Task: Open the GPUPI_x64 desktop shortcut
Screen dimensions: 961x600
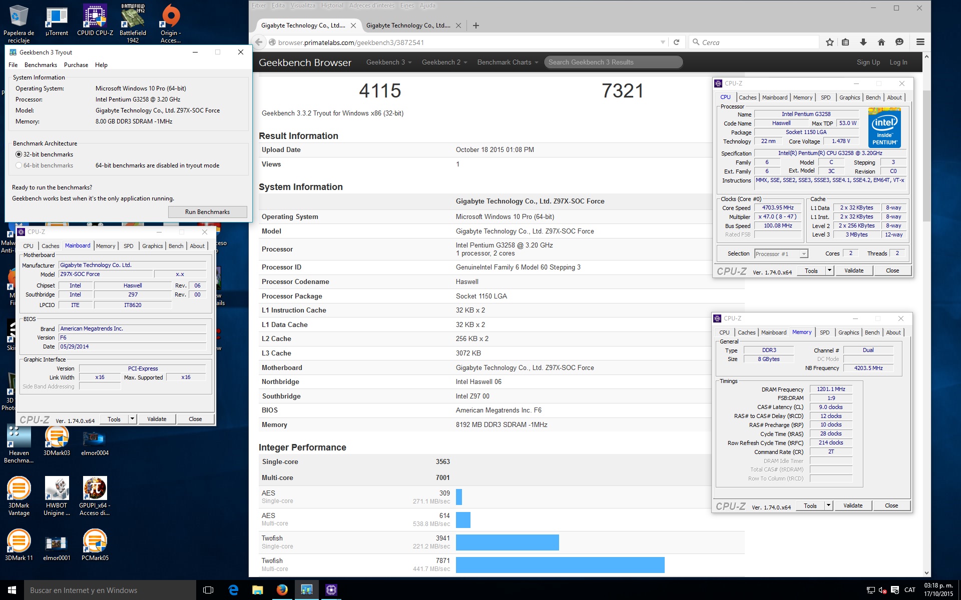Action: pyautogui.click(x=95, y=496)
